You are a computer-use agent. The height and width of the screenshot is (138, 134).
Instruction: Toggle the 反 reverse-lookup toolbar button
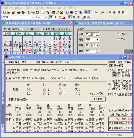pyautogui.click(x=90, y=12)
